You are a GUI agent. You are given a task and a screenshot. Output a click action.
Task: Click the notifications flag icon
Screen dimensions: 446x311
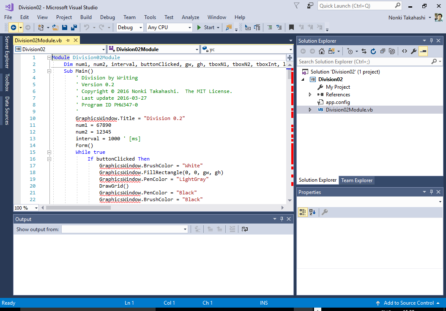pyautogui.click(x=297, y=6)
